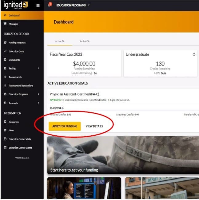The width and height of the screenshot is (199, 200).
Task: Open the Education Programs top dropdown
Action: (73, 5)
